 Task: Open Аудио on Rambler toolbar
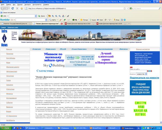pos(93,20)
